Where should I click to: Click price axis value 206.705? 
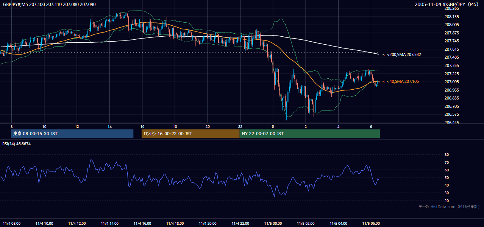(451, 106)
